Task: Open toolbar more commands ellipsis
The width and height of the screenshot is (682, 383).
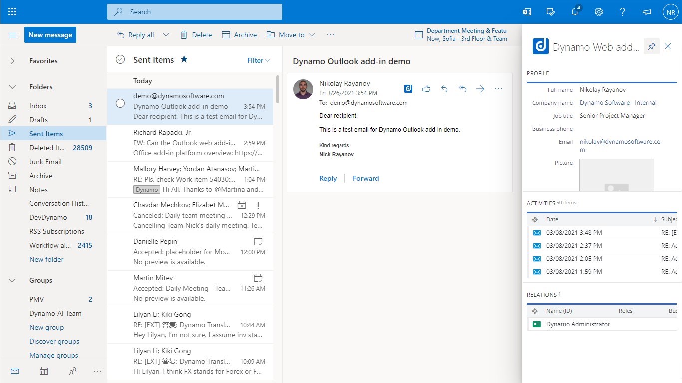Action: click(x=330, y=35)
